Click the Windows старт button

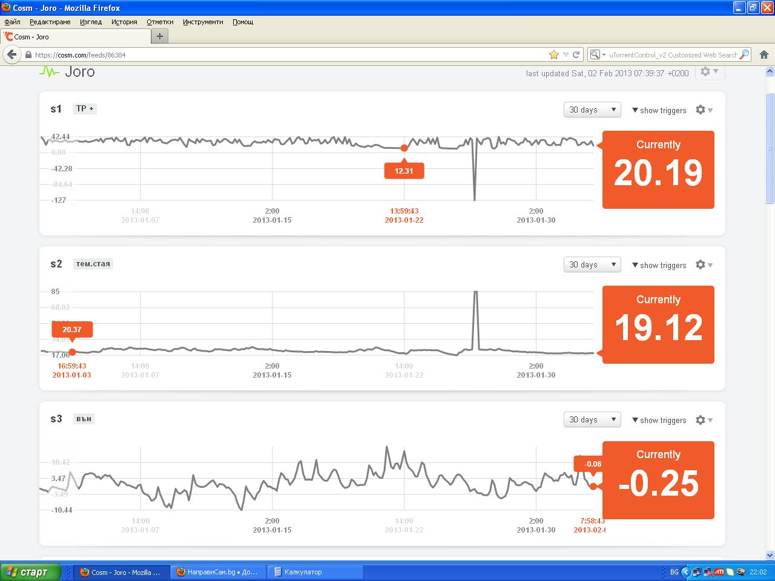pos(31,572)
